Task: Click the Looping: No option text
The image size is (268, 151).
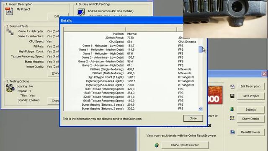Action: point(25,86)
